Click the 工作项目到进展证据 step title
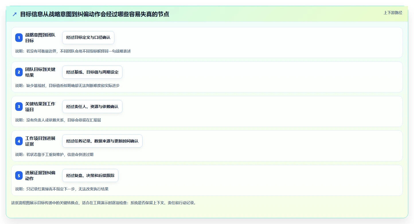 tap(40, 141)
